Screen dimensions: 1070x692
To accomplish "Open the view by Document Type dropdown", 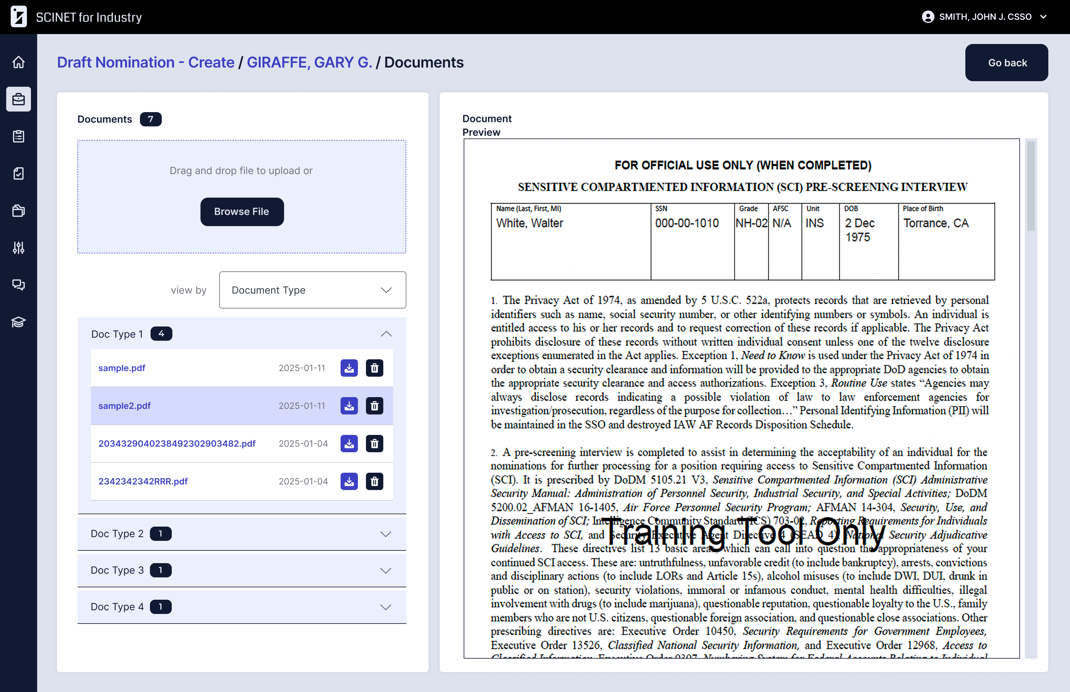I will tap(312, 290).
